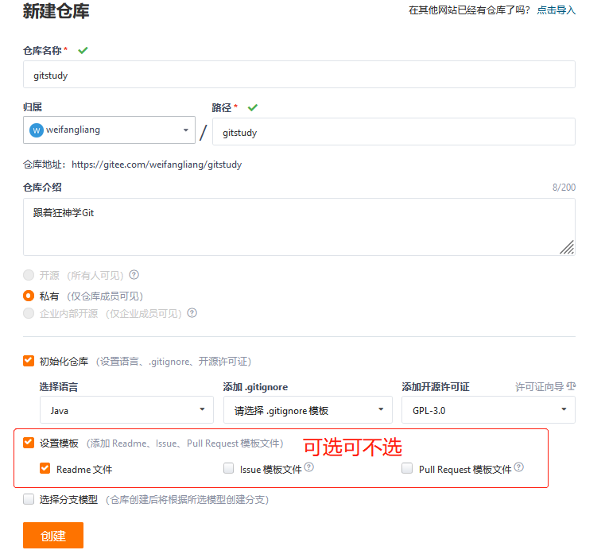The height and width of the screenshot is (550, 605).
Task: Open the 选择语言 dropdown showing Java
Action: point(126,409)
